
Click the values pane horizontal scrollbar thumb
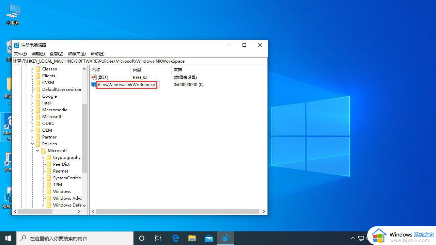pyautogui.click(x=177, y=211)
